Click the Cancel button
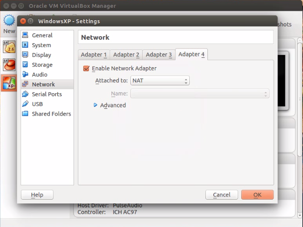 [x=222, y=195]
